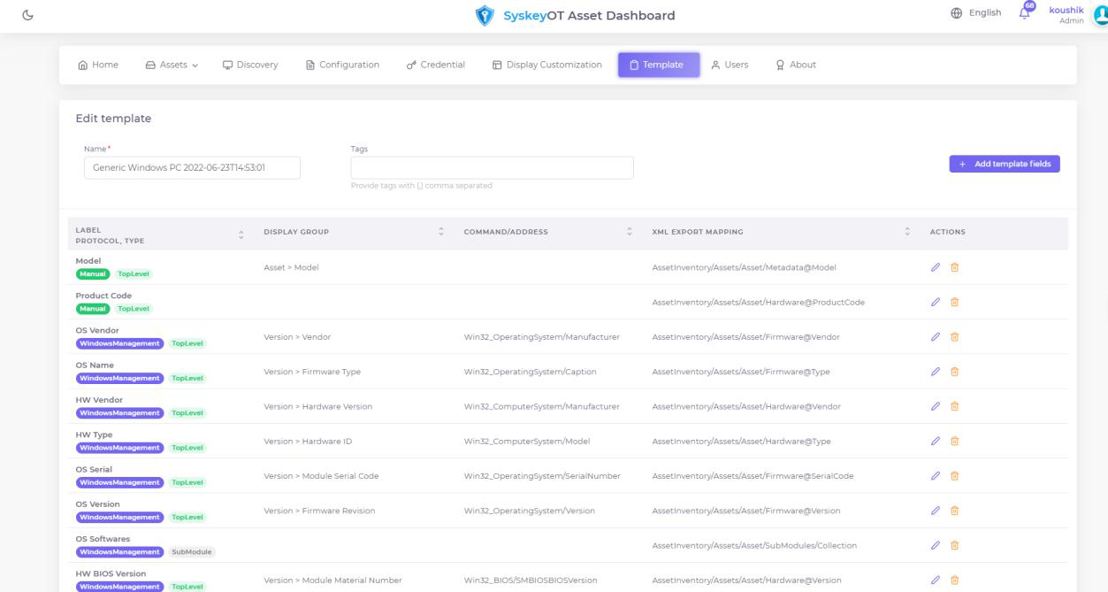Delete the Product Code field

pyautogui.click(x=954, y=302)
